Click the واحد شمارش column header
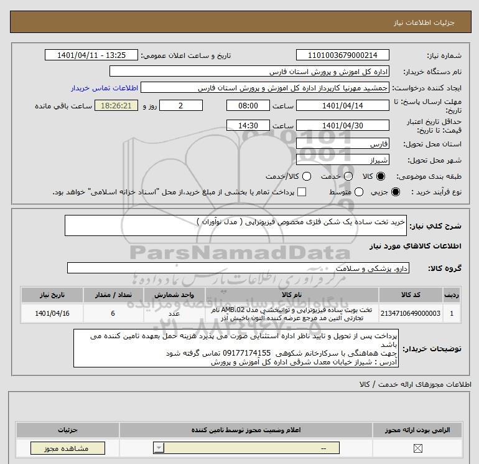This screenshot has height=464, width=479. 174,295
